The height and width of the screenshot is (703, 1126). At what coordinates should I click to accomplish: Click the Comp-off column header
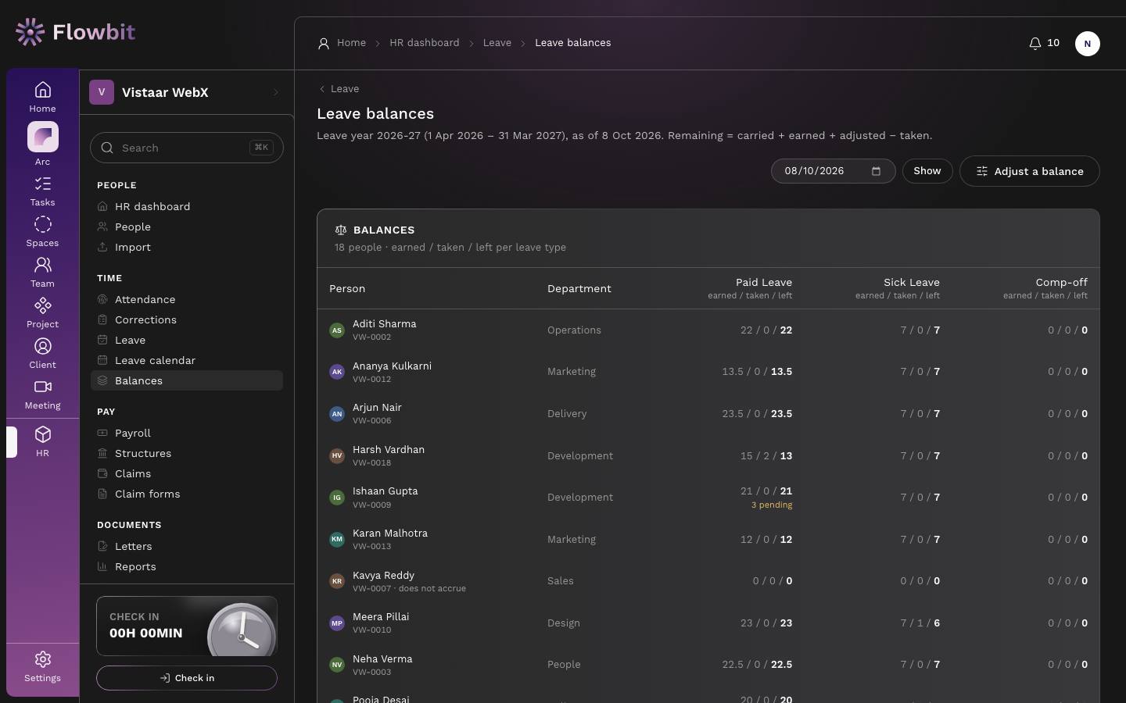tap(1045, 288)
